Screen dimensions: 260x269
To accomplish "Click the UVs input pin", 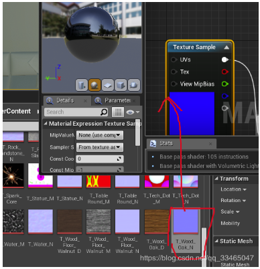I will [x=174, y=60].
